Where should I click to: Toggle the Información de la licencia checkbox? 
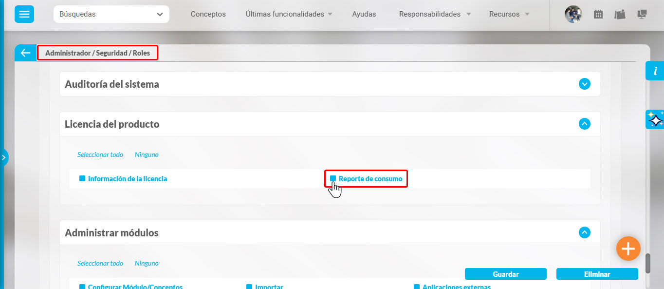pos(82,179)
